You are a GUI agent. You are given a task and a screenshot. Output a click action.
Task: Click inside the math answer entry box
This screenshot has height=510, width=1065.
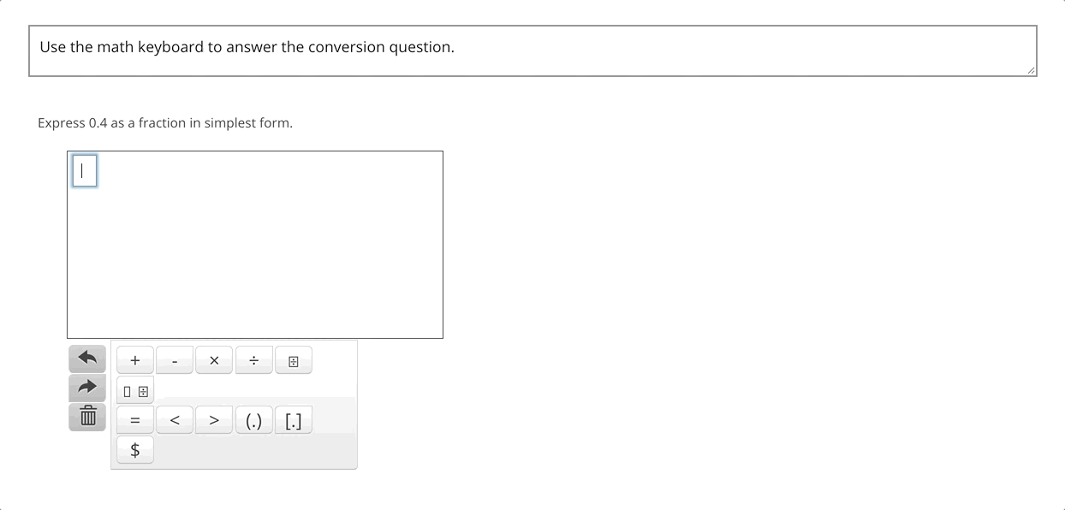pyautogui.click(x=254, y=244)
